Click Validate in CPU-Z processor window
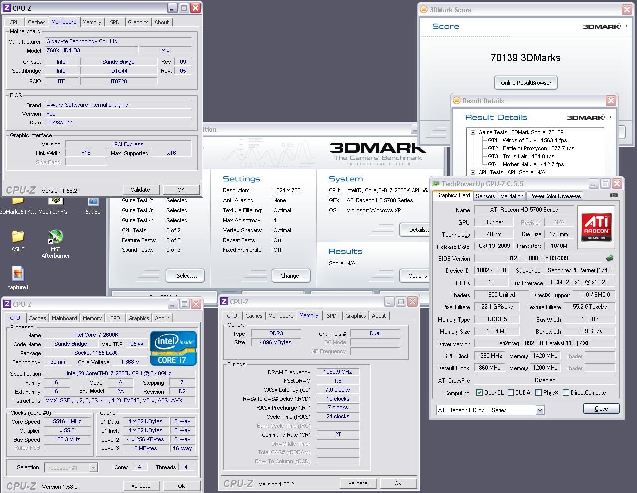 [141, 486]
